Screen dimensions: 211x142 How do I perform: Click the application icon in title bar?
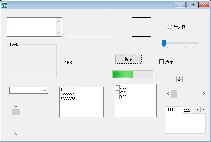[5, 5]
